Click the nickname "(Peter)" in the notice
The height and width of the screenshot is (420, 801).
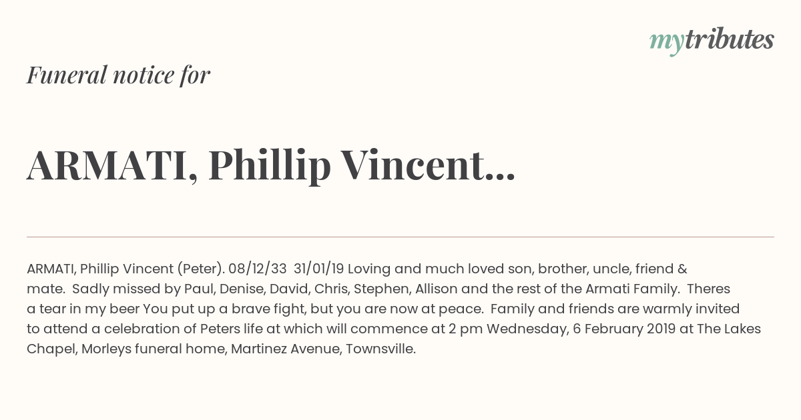pyautogui.click(x=200, y=269)
